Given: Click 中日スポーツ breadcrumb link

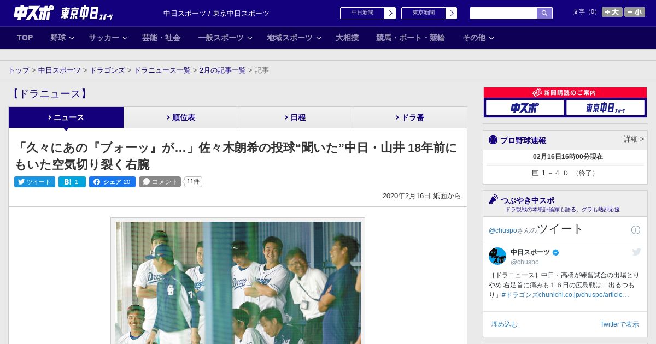Looking at the screenshot, I should click(x=60, y=70).
